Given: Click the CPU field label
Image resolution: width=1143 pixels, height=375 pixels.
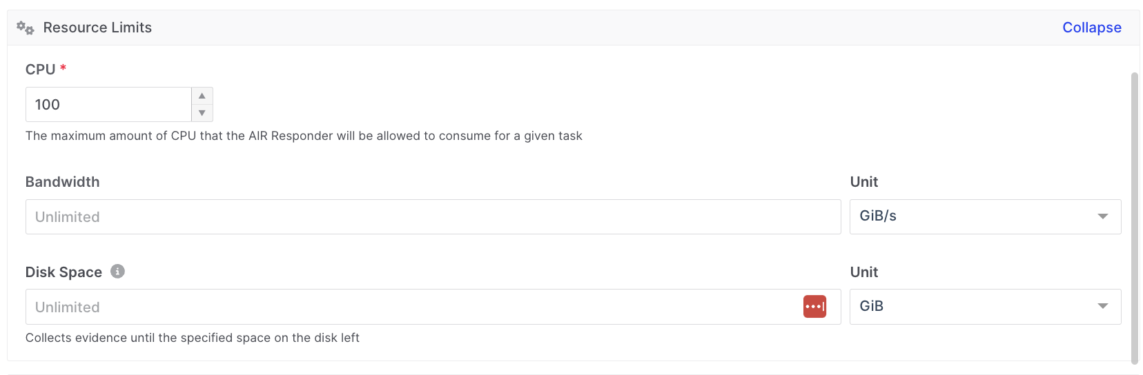Looking at the screenshot, I should pos(40,70).
